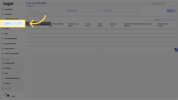Open the Business areas dropdown
Viewport: 178px width, 100px height.
point(120,11)
